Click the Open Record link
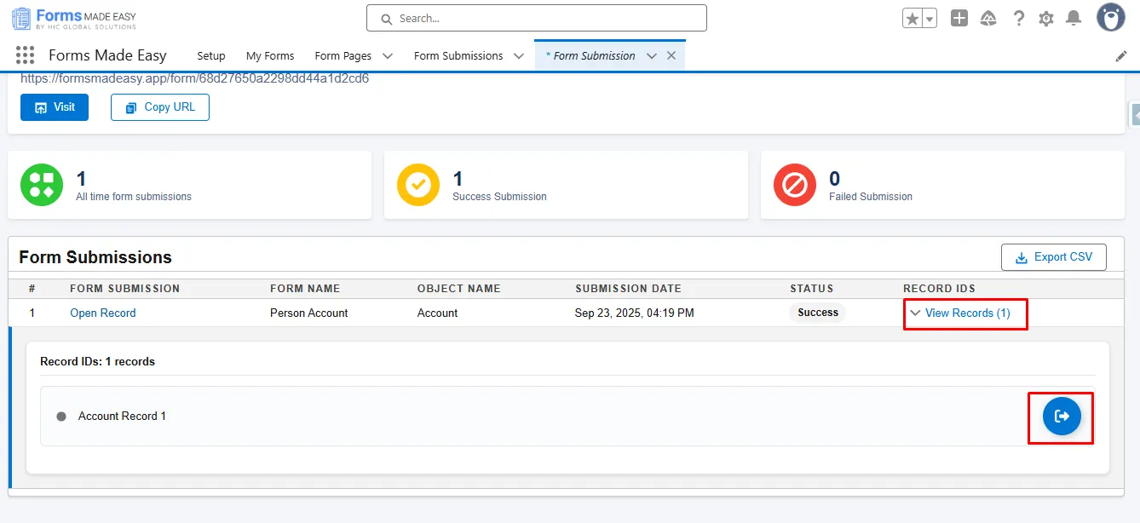The image size is (1140, 523). 103,313
